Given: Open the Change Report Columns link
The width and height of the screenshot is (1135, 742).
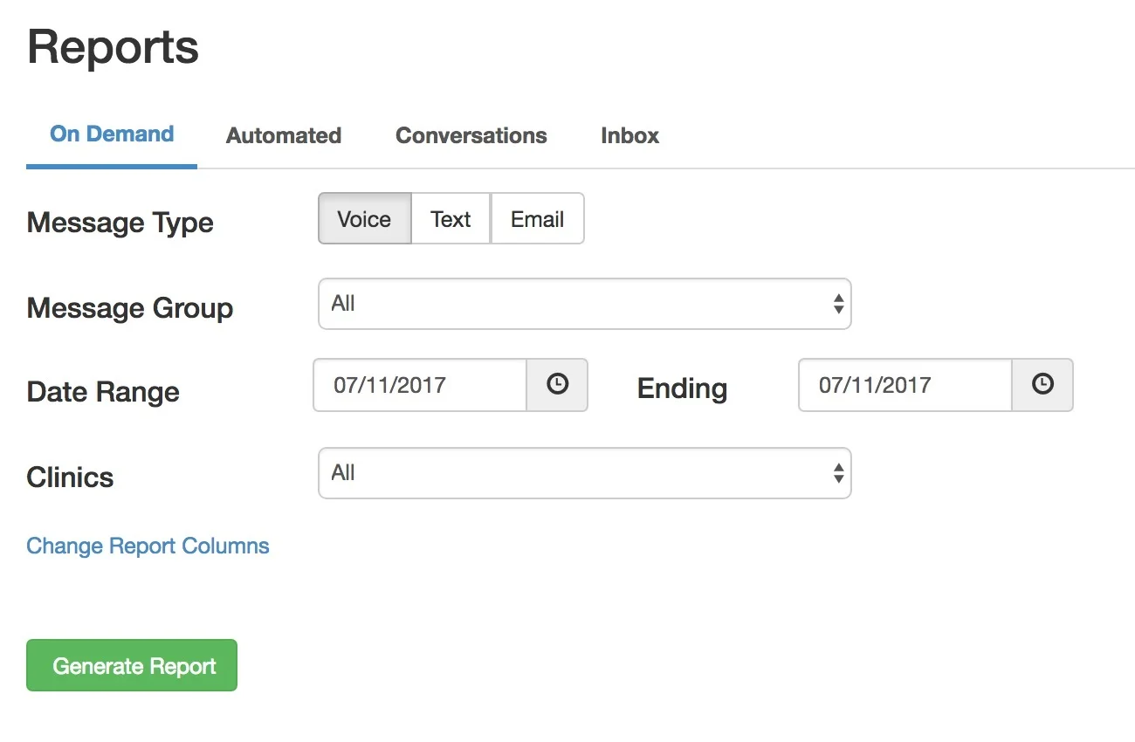Looking at the screenshot, I should coord(148,546).
